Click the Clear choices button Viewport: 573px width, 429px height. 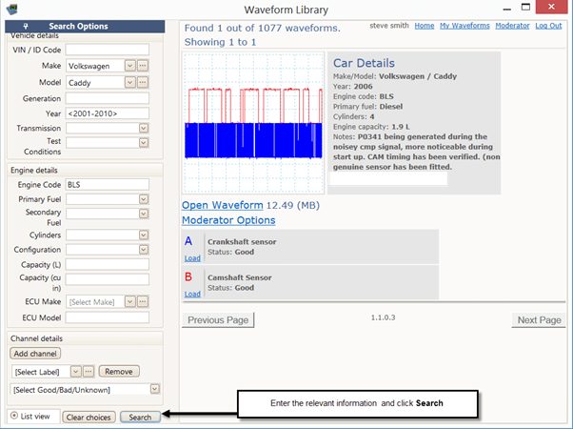click(x=89, y=418)
